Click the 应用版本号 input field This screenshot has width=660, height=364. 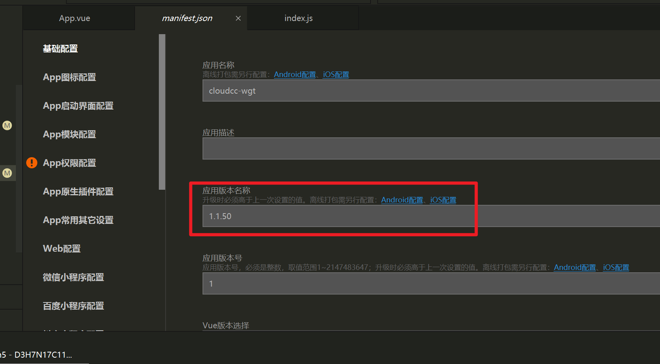[x=431, y=284]
